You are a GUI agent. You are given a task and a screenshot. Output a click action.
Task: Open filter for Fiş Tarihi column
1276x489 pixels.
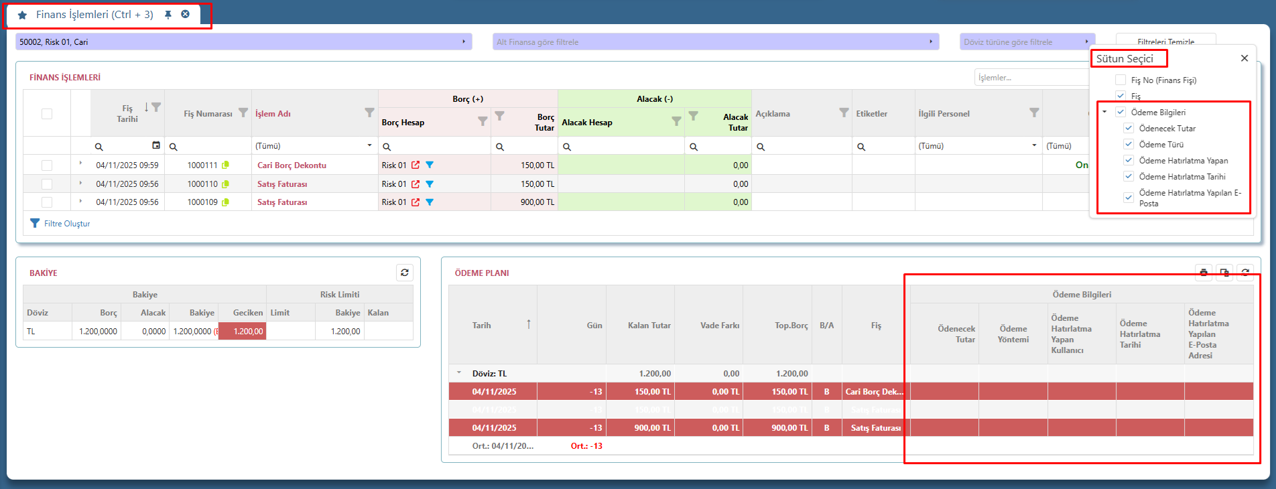(156, 107)
